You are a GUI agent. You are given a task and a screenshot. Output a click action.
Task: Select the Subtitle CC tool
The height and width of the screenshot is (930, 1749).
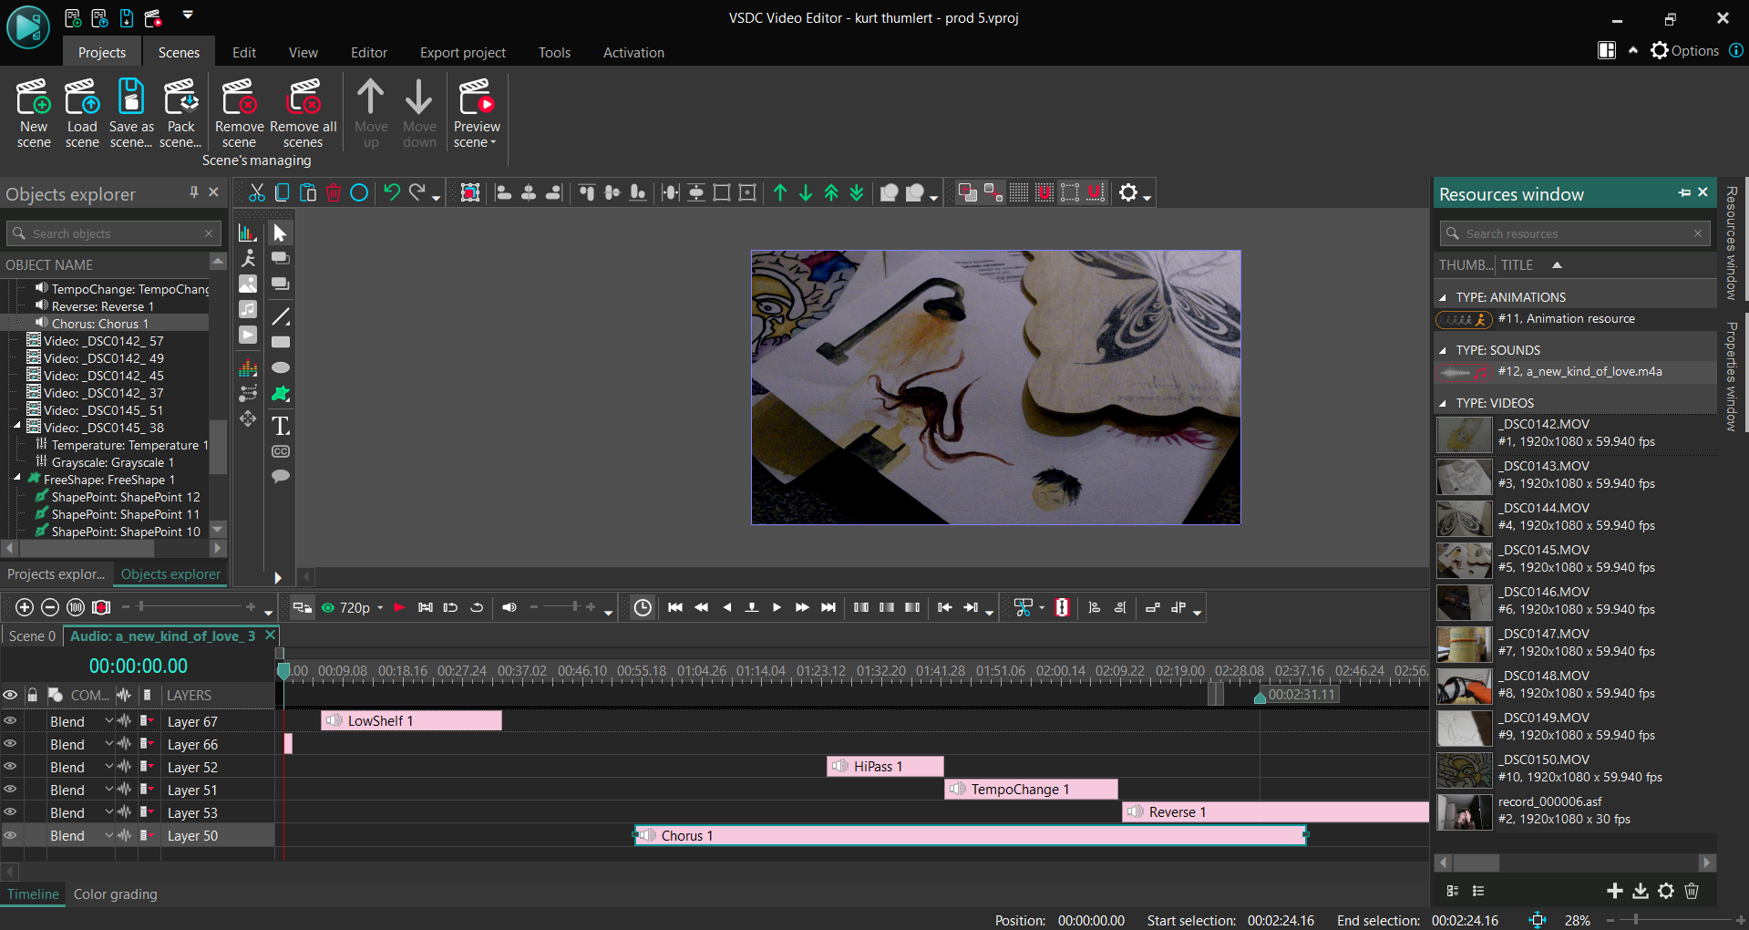(x=281, y=451)
